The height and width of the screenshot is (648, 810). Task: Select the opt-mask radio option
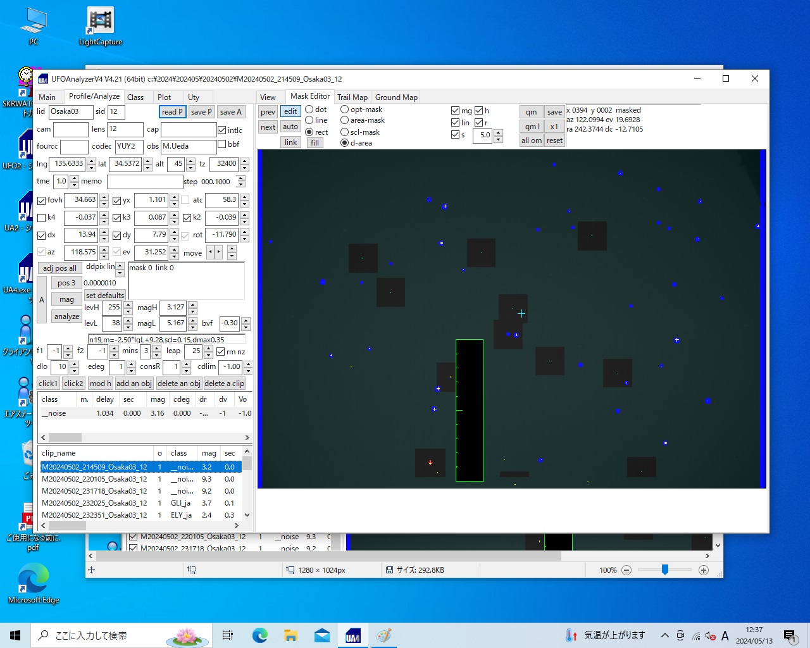[x=345, y=109]
